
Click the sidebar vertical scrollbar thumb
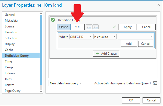coord(41,50)
